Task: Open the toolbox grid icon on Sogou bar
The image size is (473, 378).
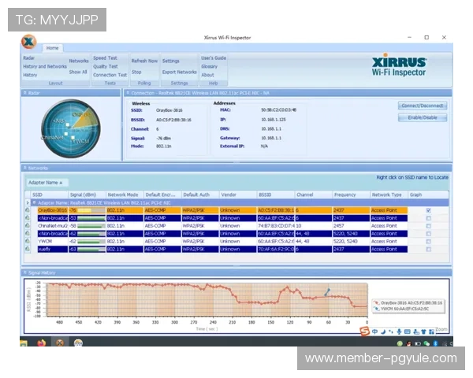Action: tap(432, 332)
